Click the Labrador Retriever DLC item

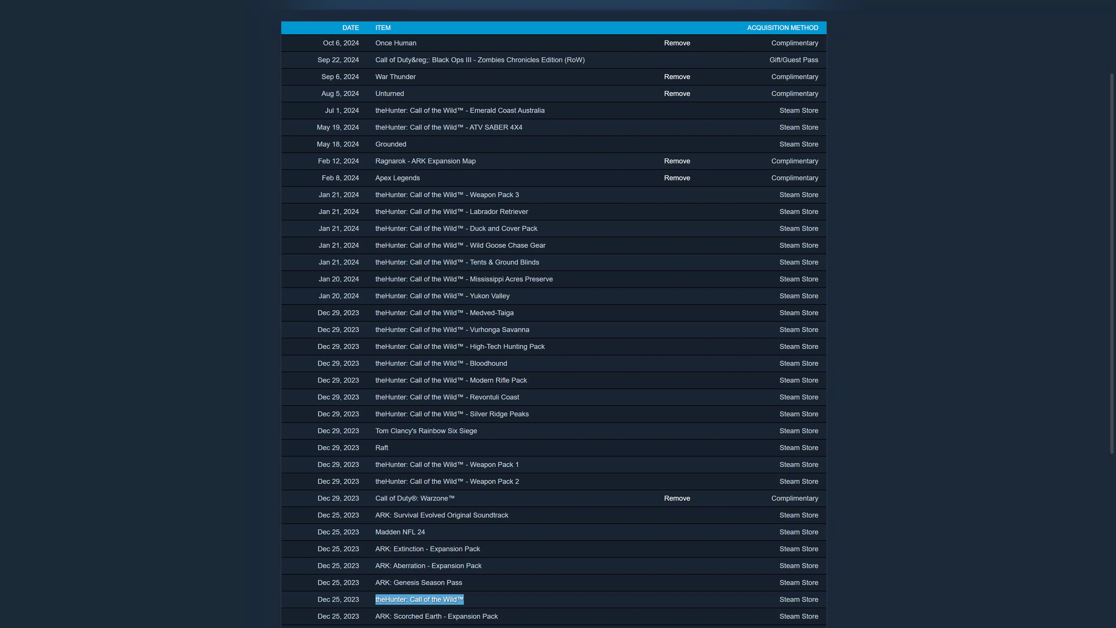[451, 211]
